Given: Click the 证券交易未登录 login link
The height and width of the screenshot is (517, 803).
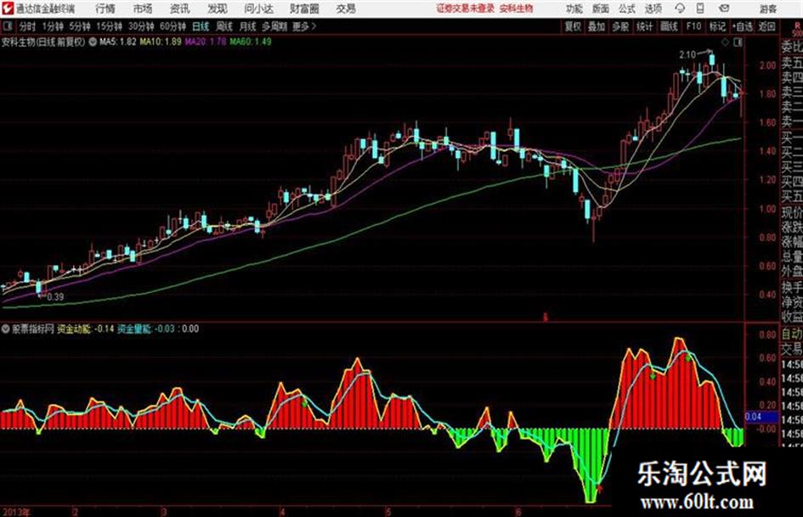Looking at the screenshot, I should tap(465, 8).
